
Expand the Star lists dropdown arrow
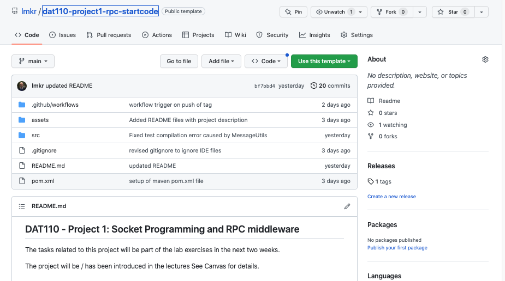(481, 12)
